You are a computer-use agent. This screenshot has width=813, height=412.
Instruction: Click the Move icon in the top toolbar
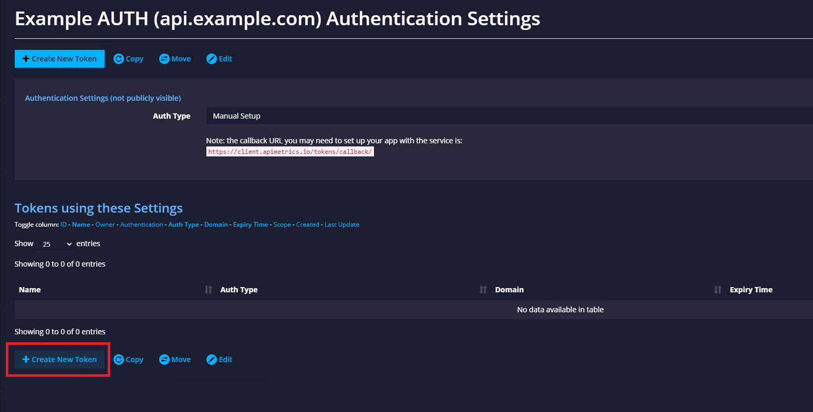point(164,59)
